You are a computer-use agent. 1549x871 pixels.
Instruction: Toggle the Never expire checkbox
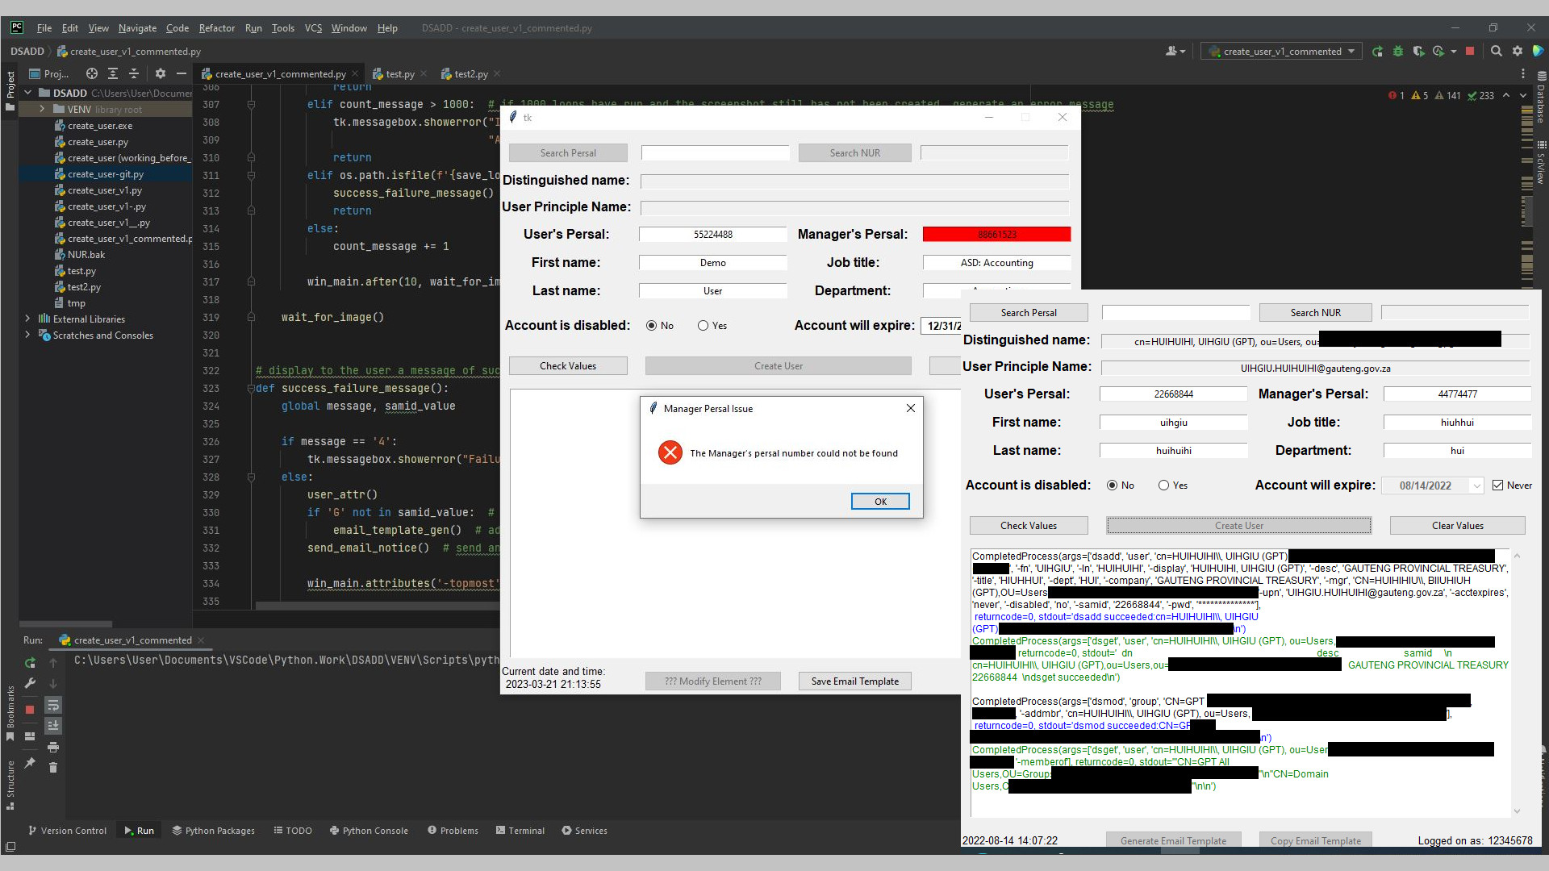[x=1498, y=486]
